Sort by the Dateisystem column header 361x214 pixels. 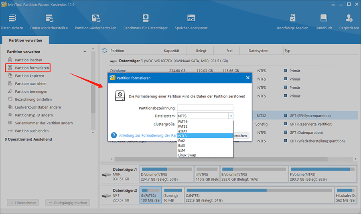(x=259, y=51)
